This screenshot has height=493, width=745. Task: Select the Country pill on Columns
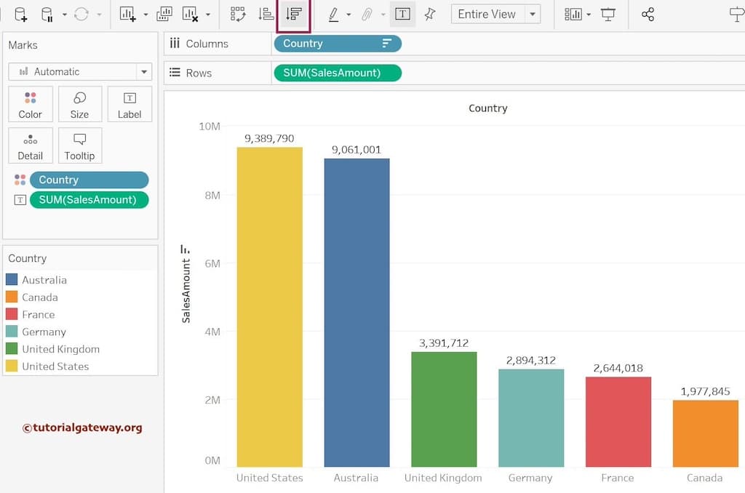(338, 44)
